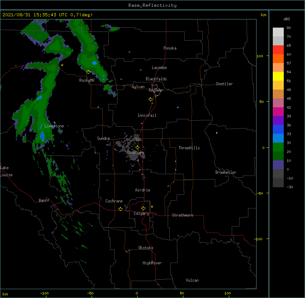This screenshot has height=298, width=305.
Task: Click the Calgary city label
Action: (x=141, y=213)
